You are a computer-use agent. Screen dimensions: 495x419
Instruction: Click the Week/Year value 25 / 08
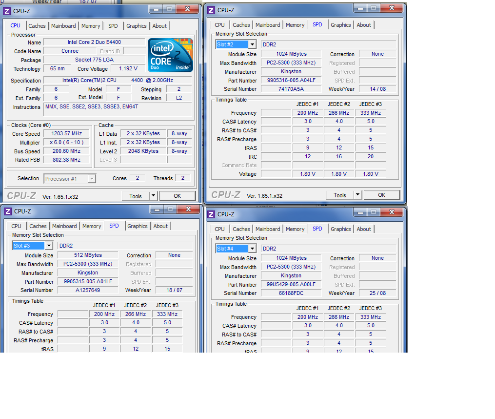[x=377, y=293]
